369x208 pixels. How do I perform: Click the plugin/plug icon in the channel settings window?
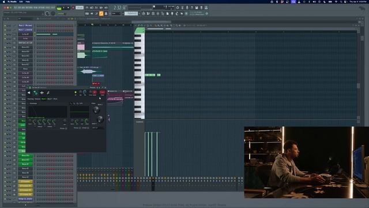[x=29, y=92]
